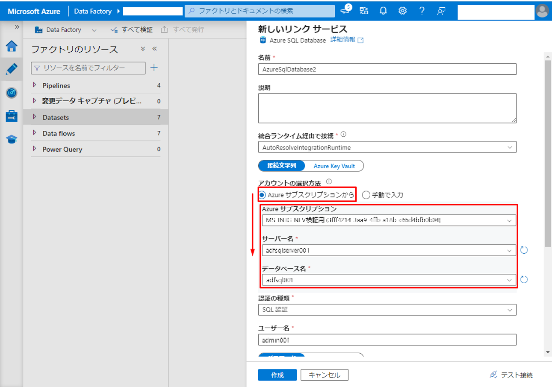Open the settings gear icon
Viewport: 552px width, 387px height.
402,11
